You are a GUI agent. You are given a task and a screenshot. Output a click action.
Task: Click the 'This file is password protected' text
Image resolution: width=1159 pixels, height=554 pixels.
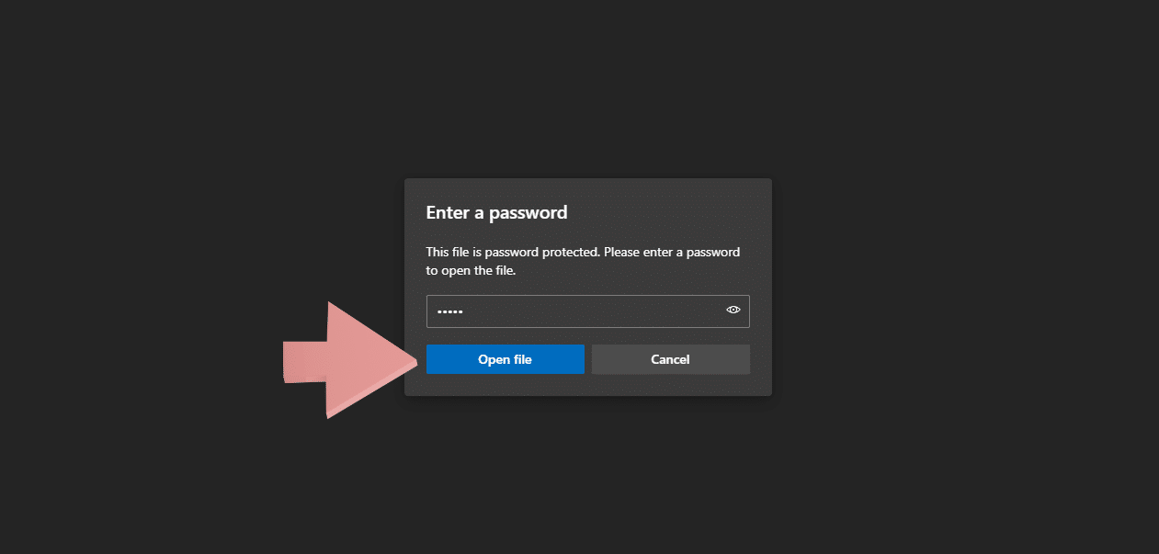pos(513,252)
